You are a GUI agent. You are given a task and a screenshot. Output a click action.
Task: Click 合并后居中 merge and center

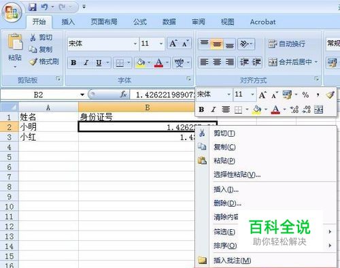point(290,62)
